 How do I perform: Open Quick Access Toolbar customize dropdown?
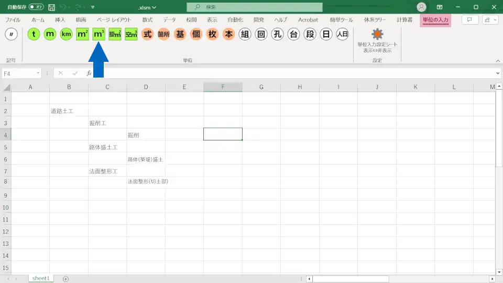[93, 7]
